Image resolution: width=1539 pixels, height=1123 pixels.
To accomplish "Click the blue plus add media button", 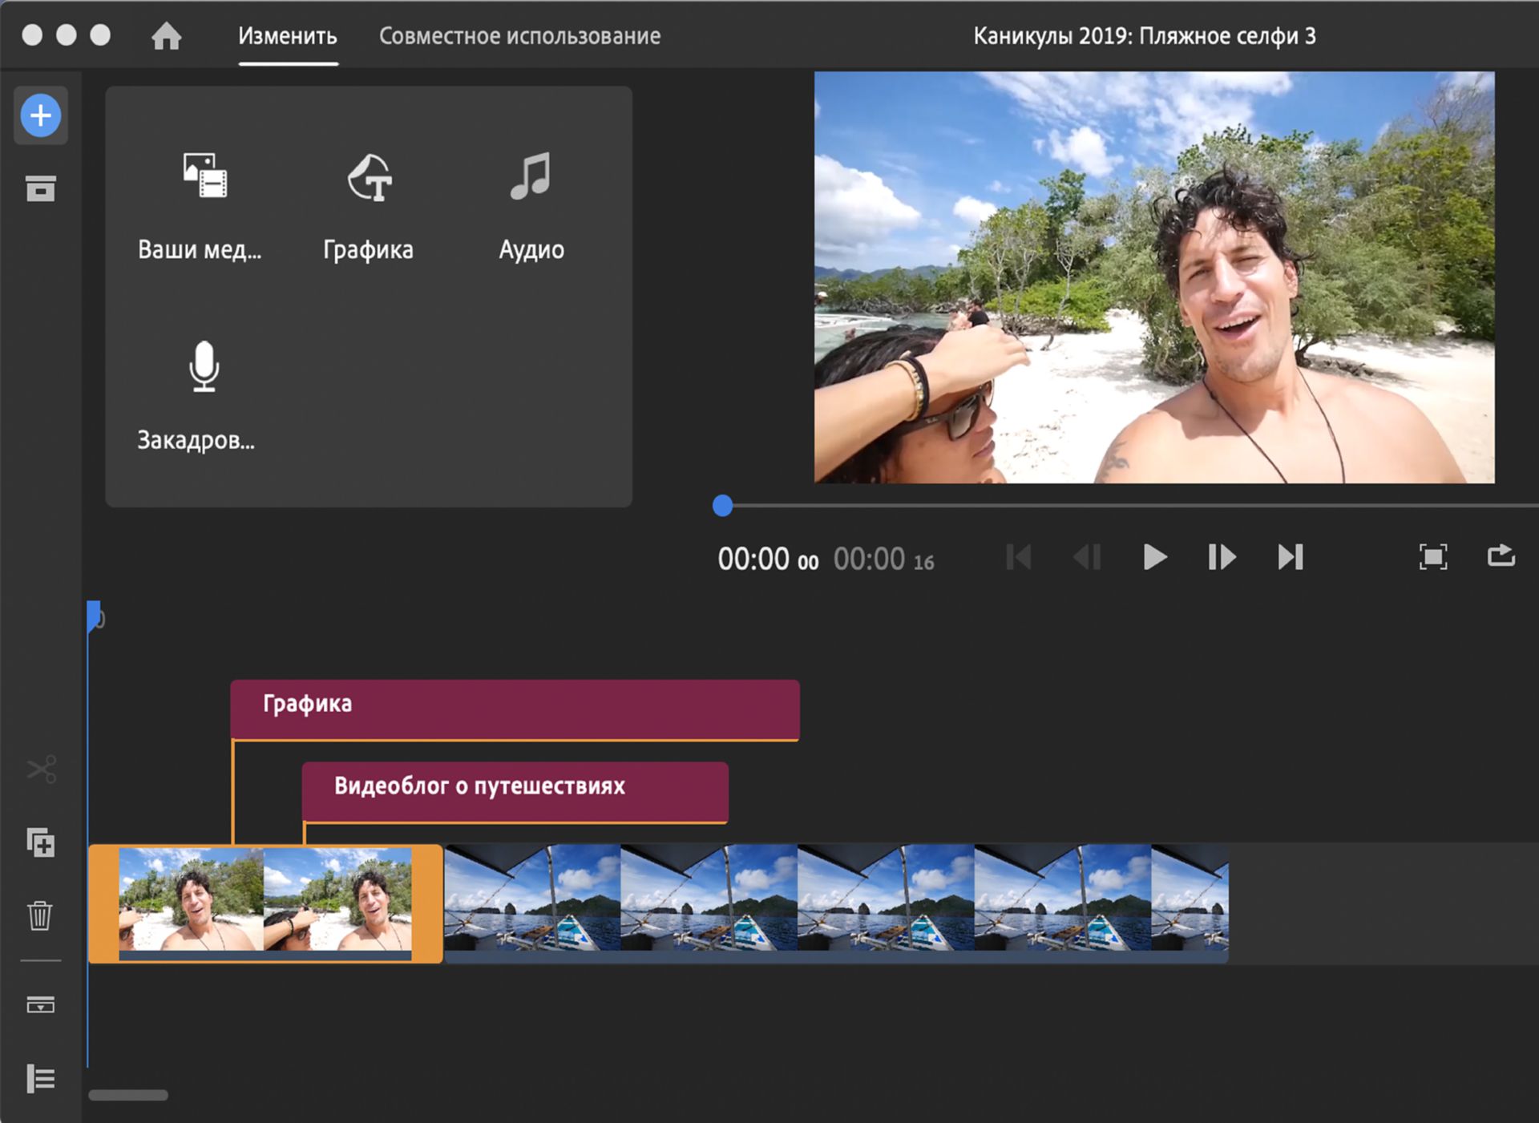I will pos(40,115).
